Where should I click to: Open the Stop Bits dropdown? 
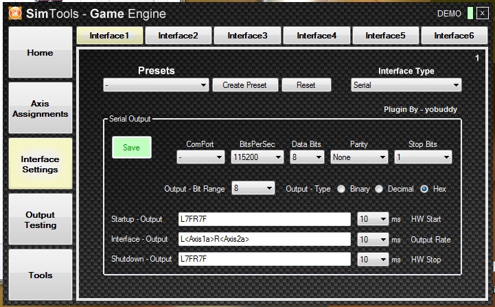pyautogui.click(x=423, y=157)
